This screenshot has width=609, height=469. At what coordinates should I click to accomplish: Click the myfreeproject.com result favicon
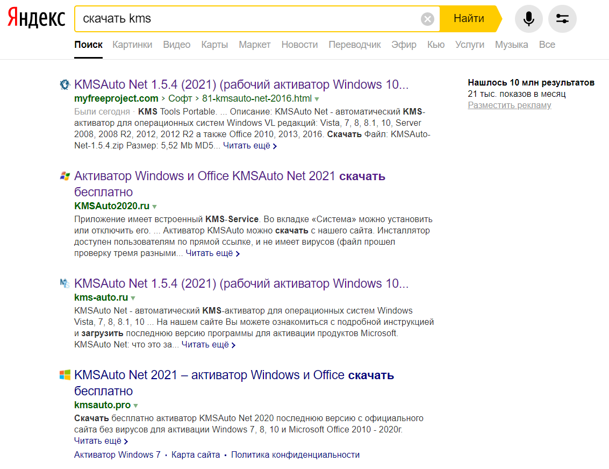[65, 84]
